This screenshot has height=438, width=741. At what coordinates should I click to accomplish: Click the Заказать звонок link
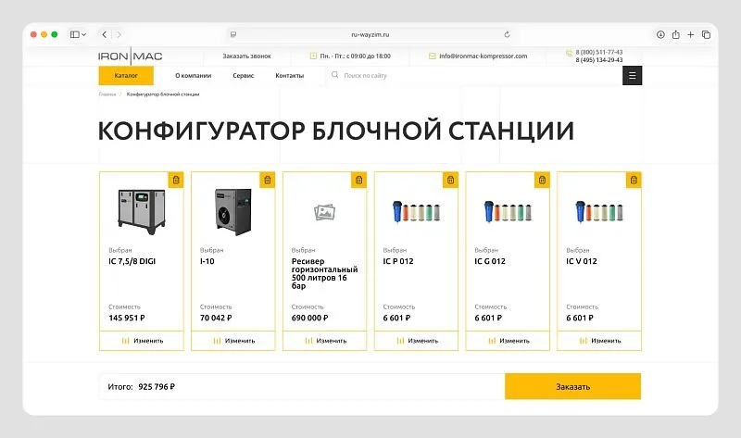(x=246, y=56)
